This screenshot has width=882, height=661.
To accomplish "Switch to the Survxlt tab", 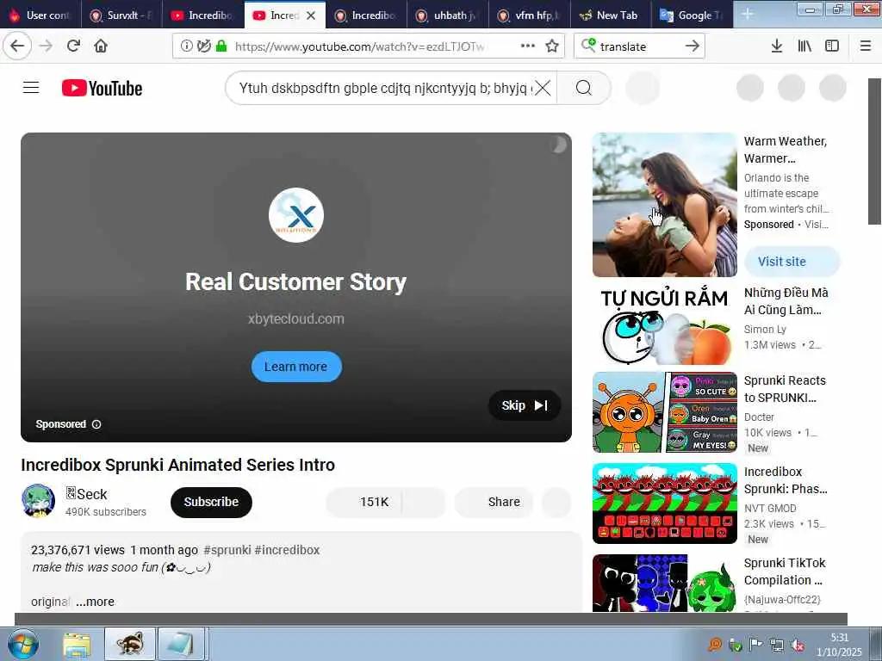I will point(121,15).
